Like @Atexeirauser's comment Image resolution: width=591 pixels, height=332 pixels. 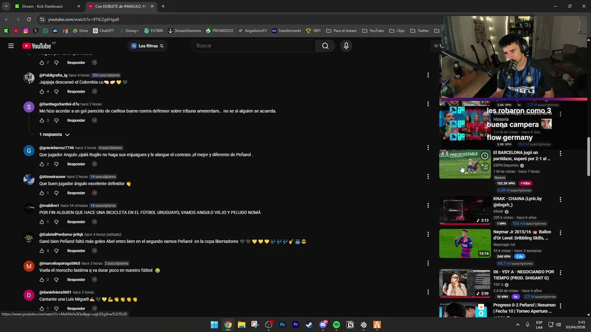click(42, 193)
